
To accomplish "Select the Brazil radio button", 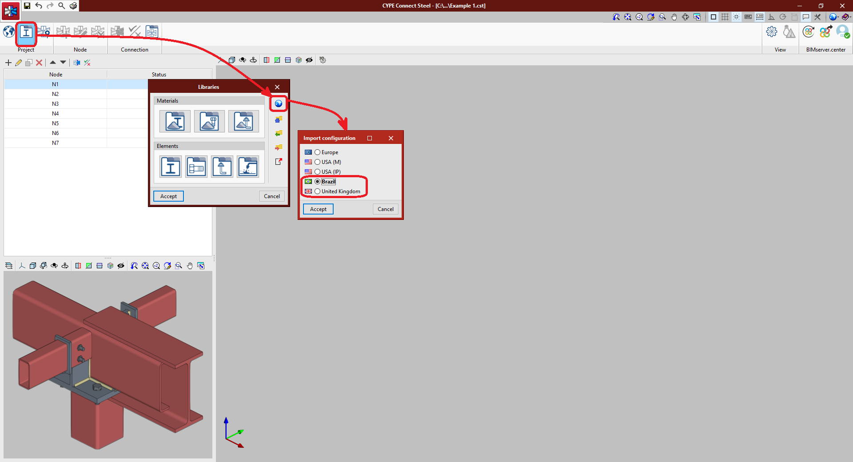I will click(x=317, y=182).
